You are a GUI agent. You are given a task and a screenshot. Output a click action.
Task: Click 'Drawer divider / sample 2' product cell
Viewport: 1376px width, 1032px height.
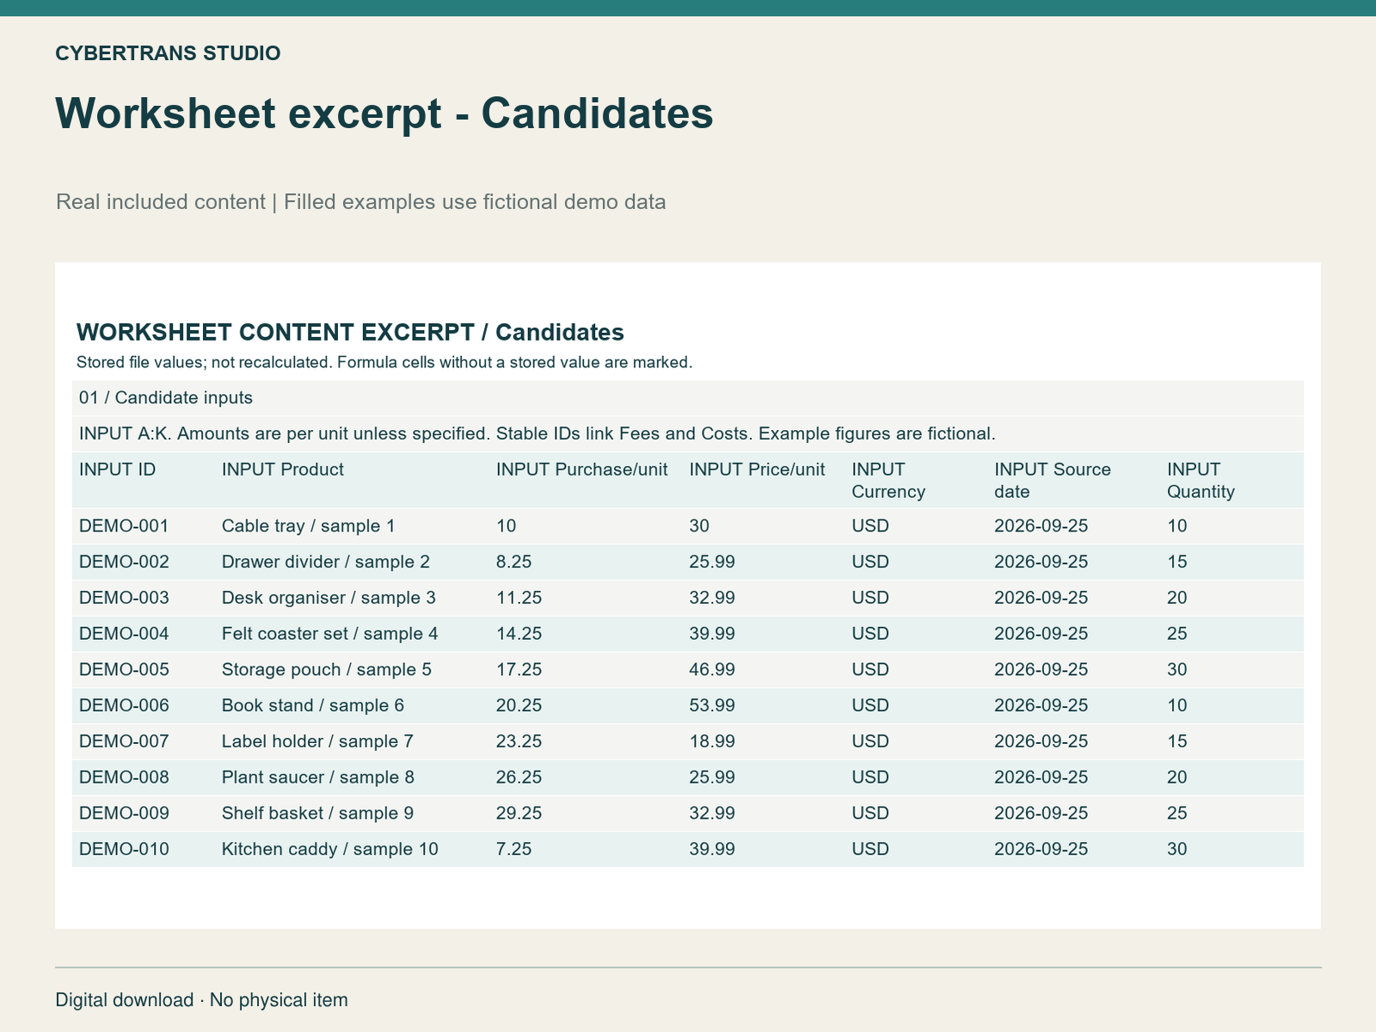click(x=326, y=562)
